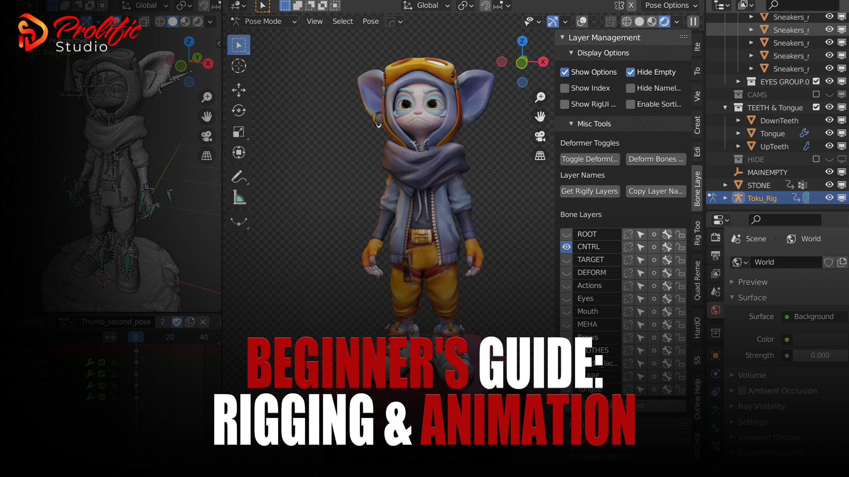Toggle visibility of CNTRL bone layer
849x477 pixels.
tap(567, 247)
